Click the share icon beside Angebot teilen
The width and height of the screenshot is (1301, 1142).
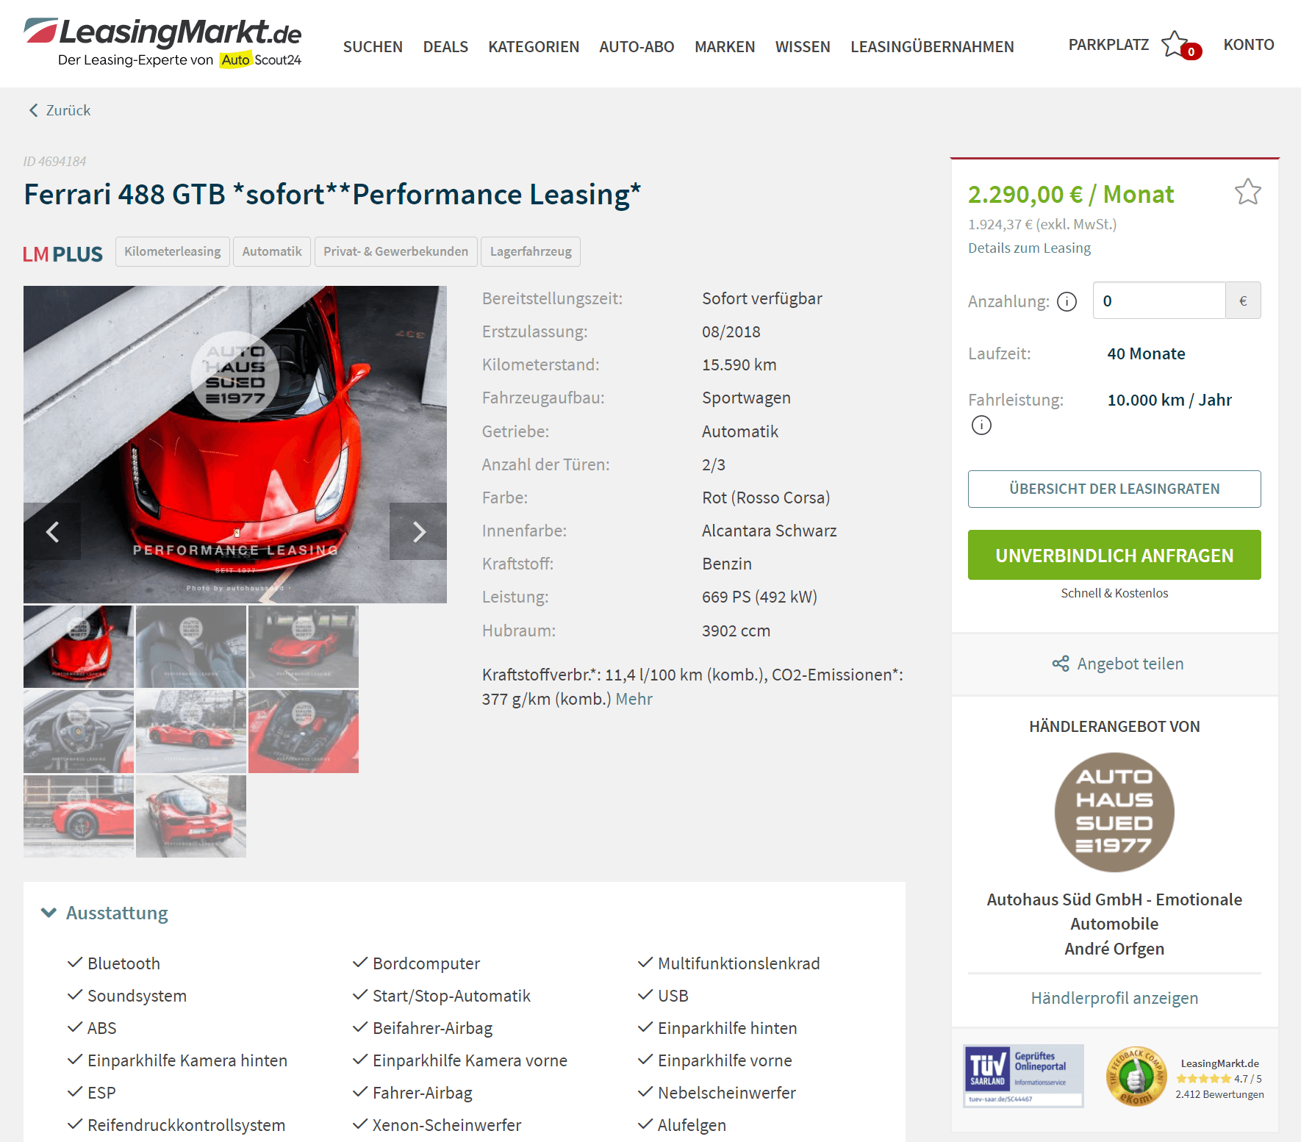1061,664
